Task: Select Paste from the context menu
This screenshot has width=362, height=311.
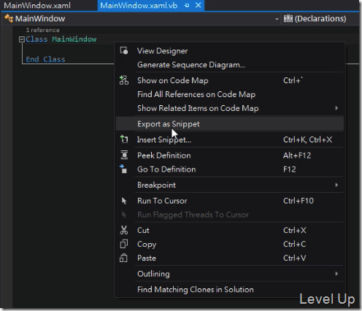Action: [230, 258]
